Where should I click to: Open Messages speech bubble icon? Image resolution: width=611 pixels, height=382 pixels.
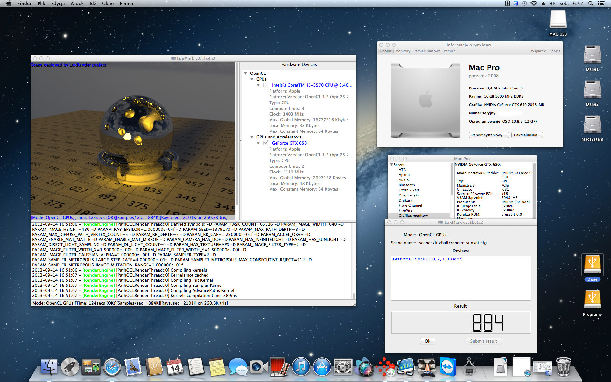click(x=238, y=367)
